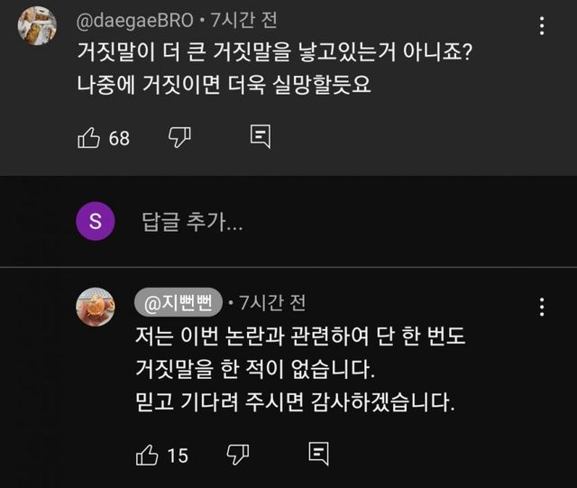Open options menu for @daegaeBRO comment
The image size is (577, 488).
[542, 24]
